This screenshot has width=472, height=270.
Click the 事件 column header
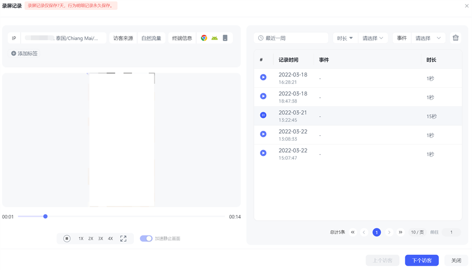click(324, 60)
